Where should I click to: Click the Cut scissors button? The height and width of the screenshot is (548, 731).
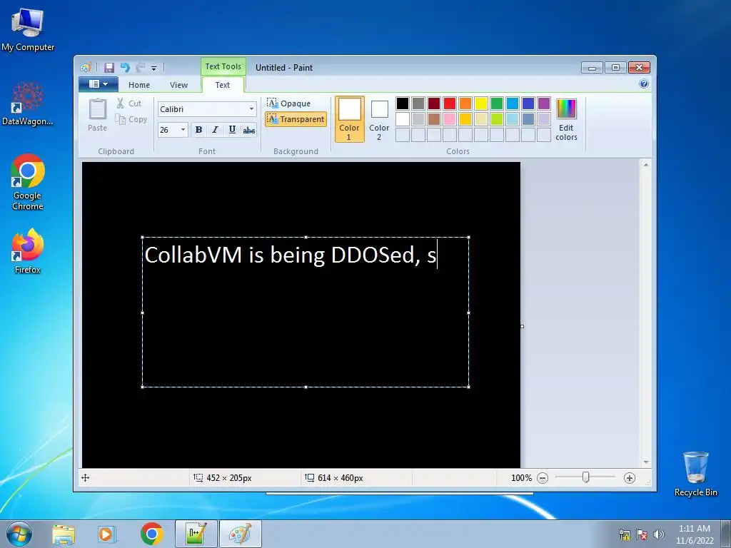coord(128,103)
